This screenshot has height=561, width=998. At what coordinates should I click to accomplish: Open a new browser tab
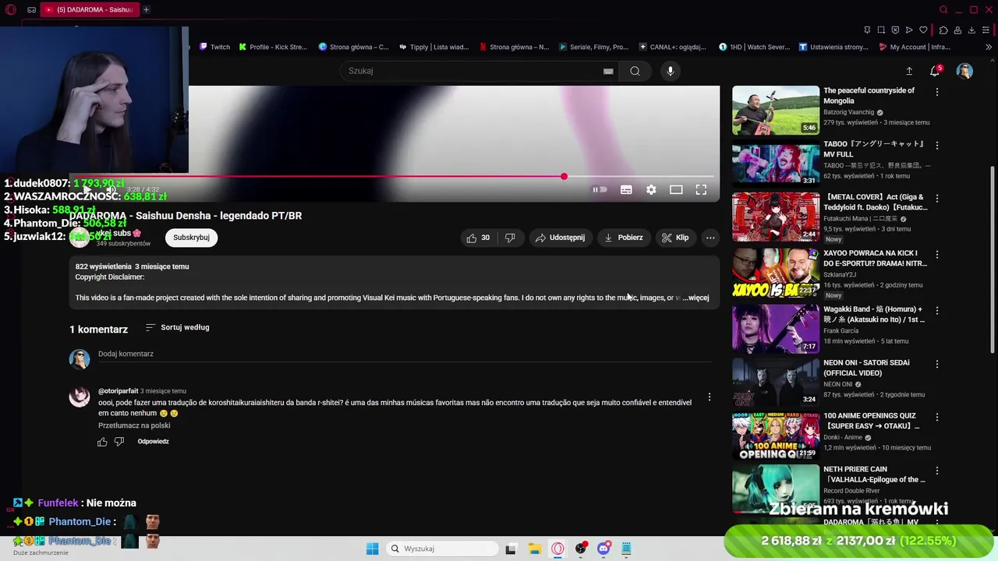pyautogui.click(x=146, y=9)
